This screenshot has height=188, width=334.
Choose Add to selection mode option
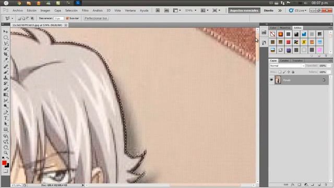(x=23, y=19)
